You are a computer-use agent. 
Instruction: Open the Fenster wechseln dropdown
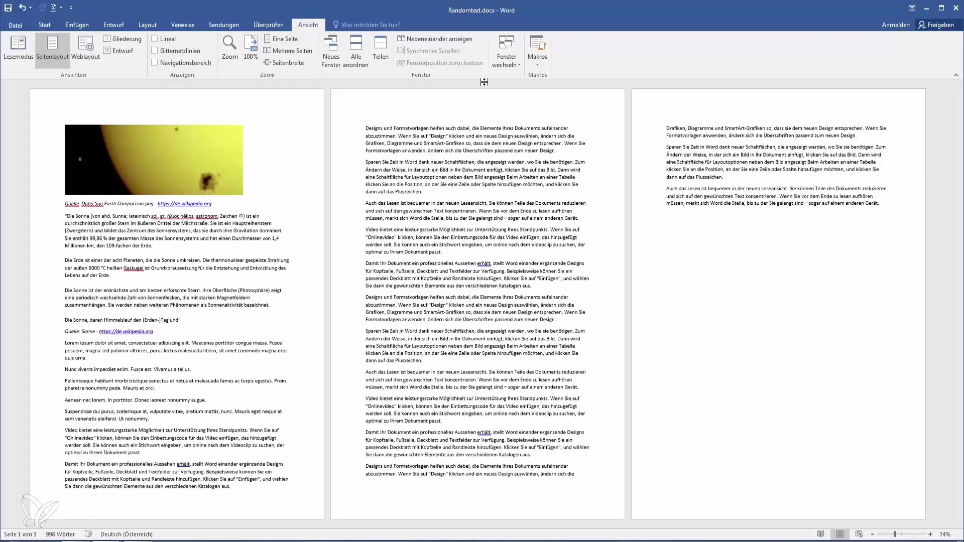pyautogui.click(x=506, y=51)
